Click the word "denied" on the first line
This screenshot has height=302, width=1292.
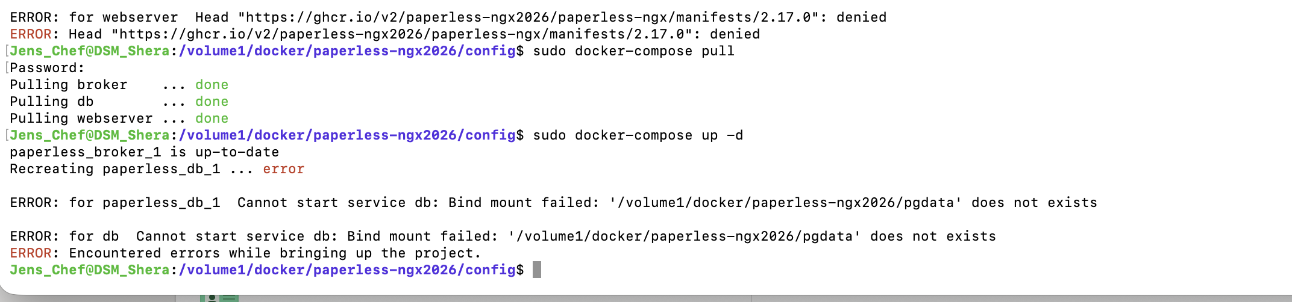(x=861, y=17)
